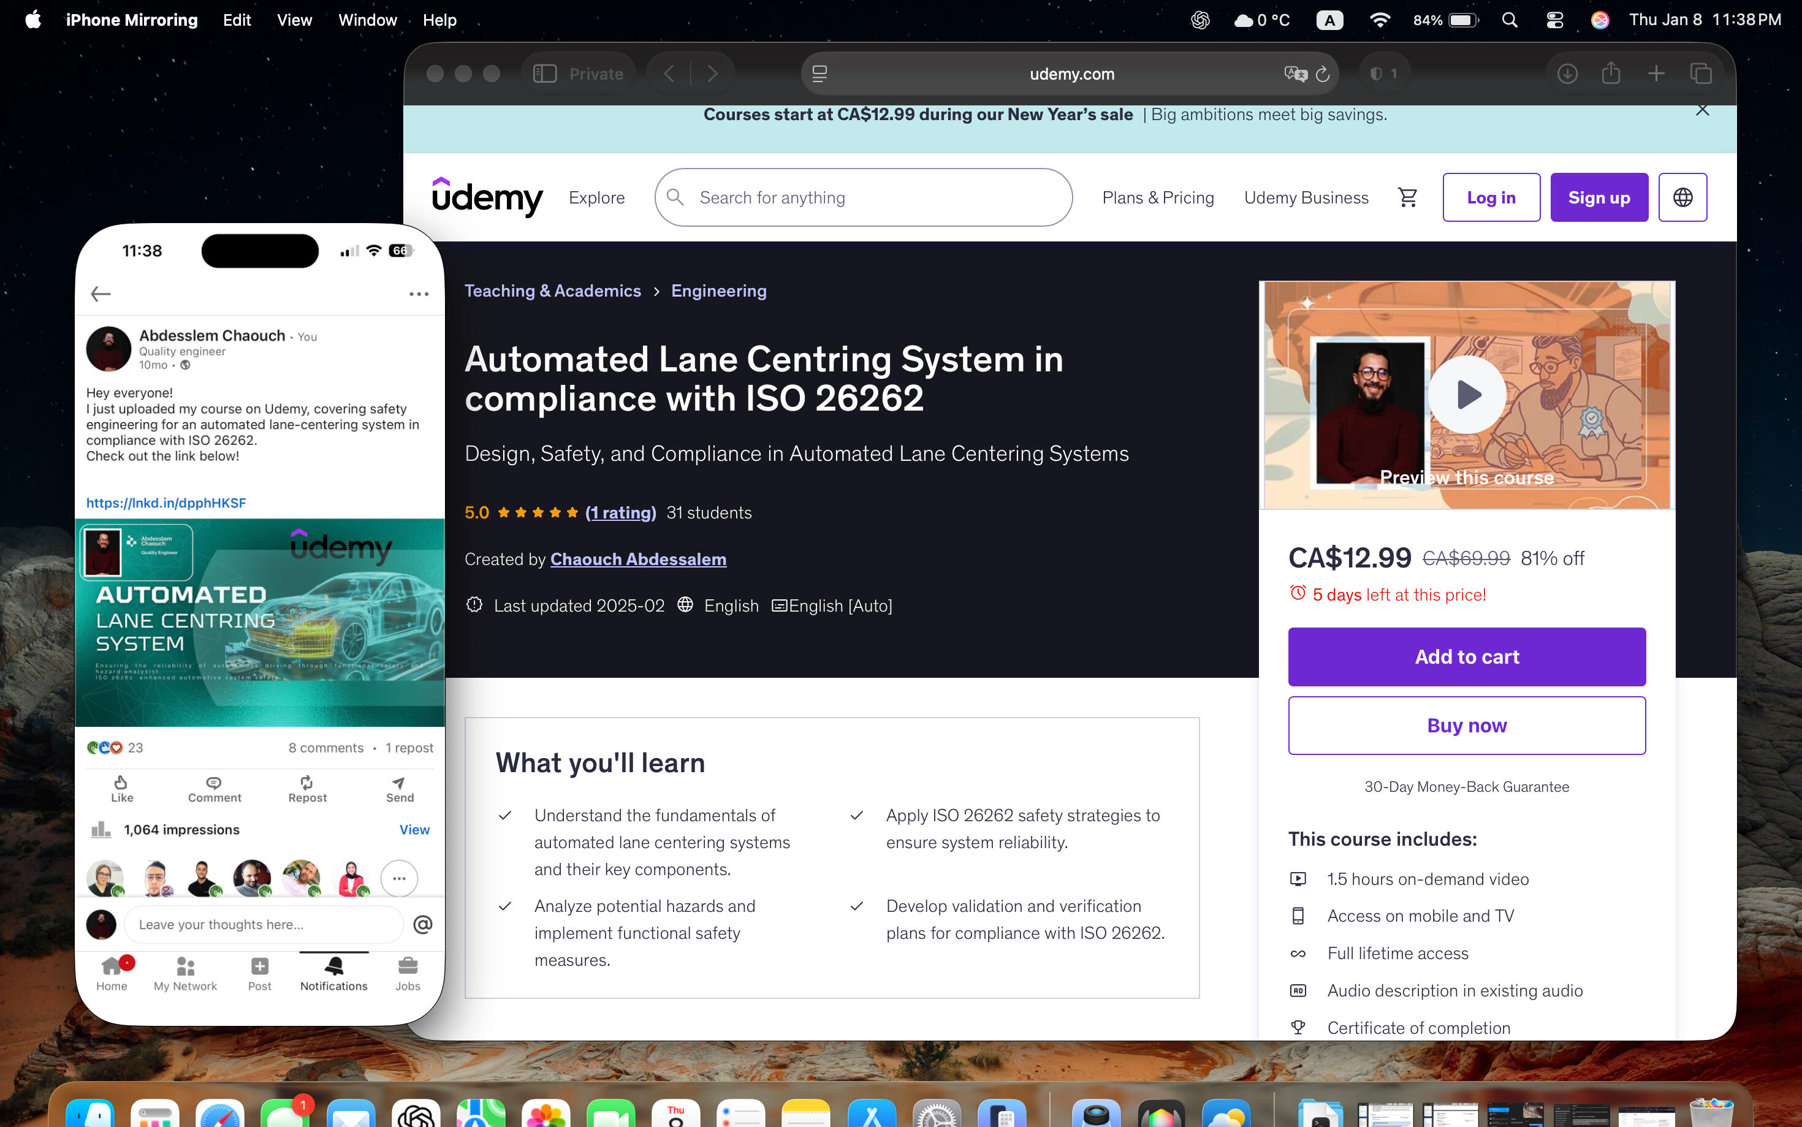Screen dimensions: 1802x1127
Task: Play the course preview video
Action: [1466, 395]
